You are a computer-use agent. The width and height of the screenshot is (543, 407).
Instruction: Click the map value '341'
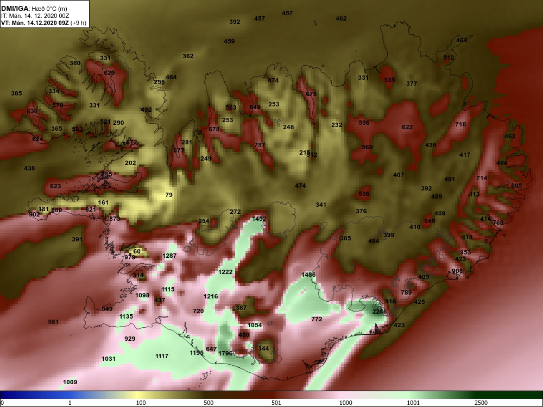[x=321, y=205]
